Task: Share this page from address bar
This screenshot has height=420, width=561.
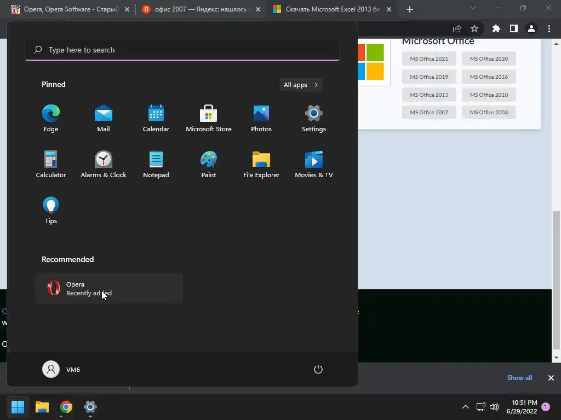Action: 457,28
